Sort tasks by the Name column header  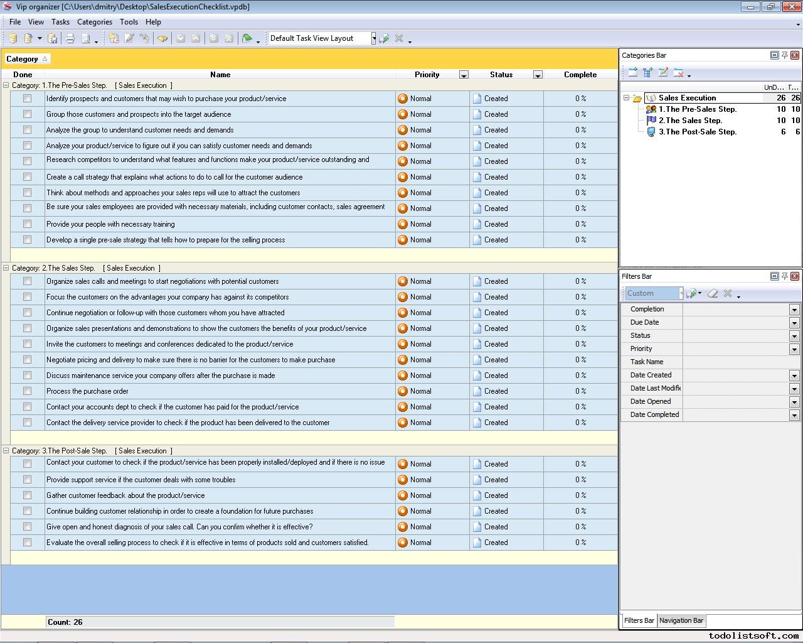tap(220, 75)
